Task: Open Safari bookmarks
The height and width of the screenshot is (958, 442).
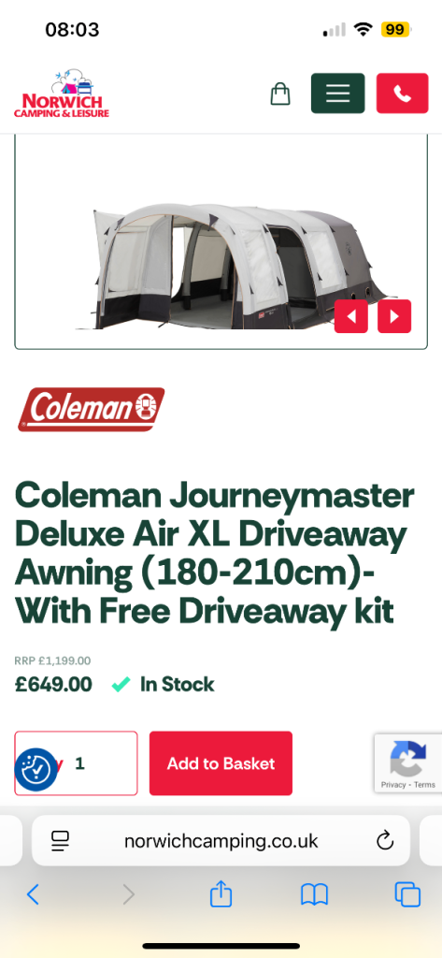Action: point(314,894)
